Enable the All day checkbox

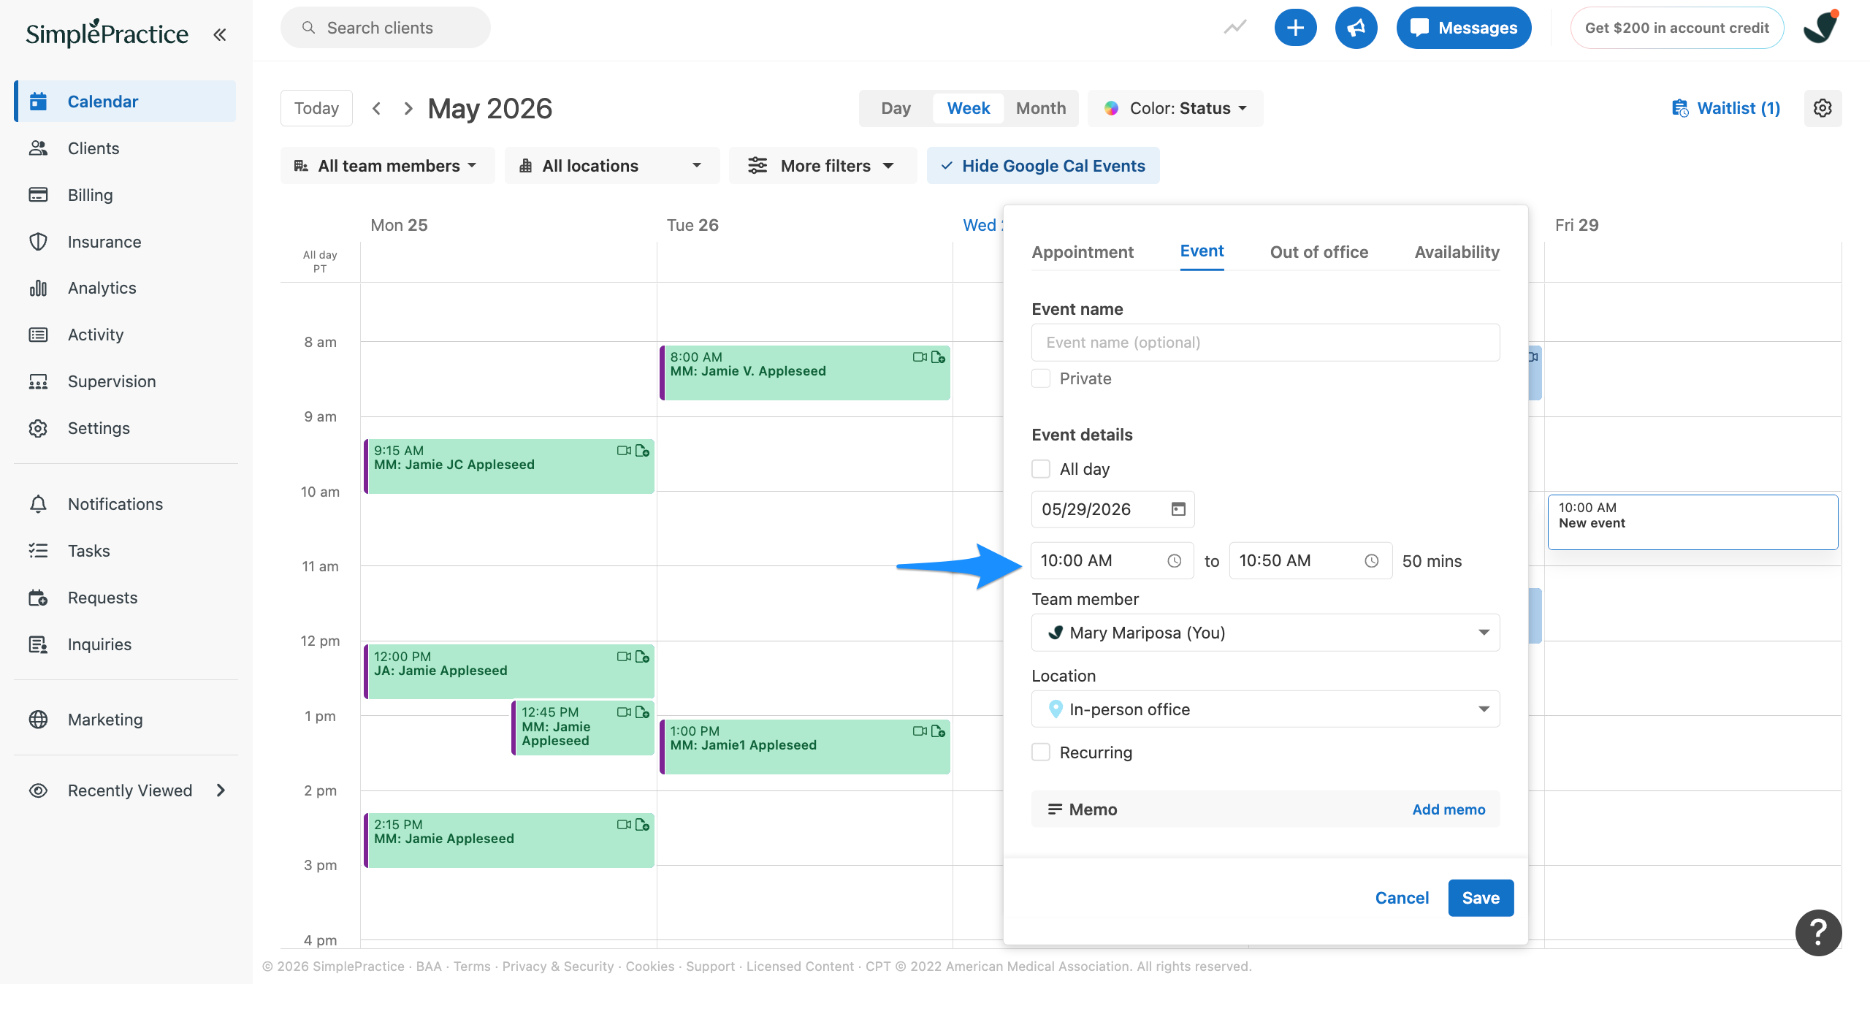click(1041, 469)
